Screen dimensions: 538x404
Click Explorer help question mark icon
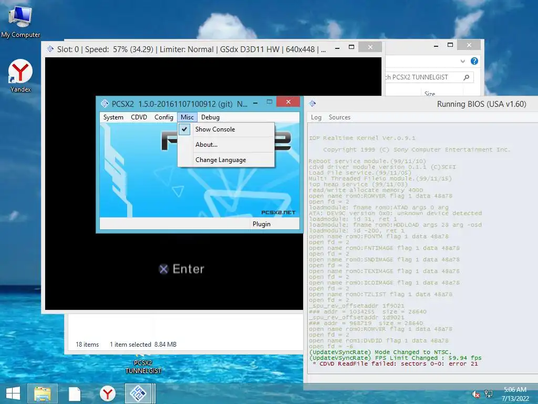[474, 61]
